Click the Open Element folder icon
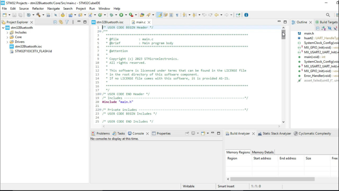 (x=142, y=15)
